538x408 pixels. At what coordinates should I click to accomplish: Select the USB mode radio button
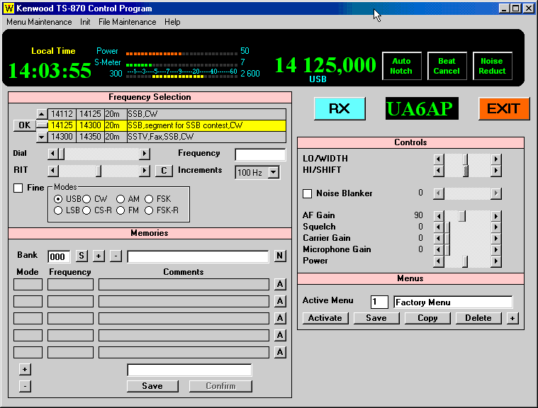[58, 199]
